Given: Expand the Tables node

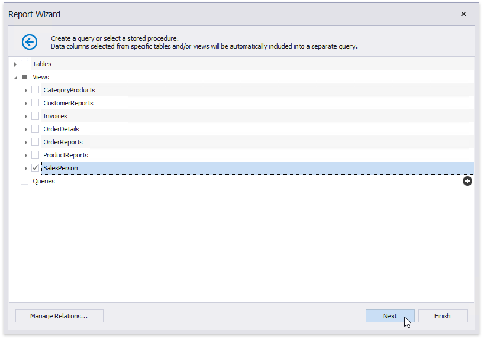Looking at the screenshot, I should point(15,64).
